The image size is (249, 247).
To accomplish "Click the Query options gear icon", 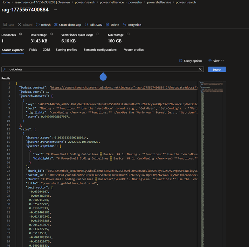I will click(x=181, y=61).
